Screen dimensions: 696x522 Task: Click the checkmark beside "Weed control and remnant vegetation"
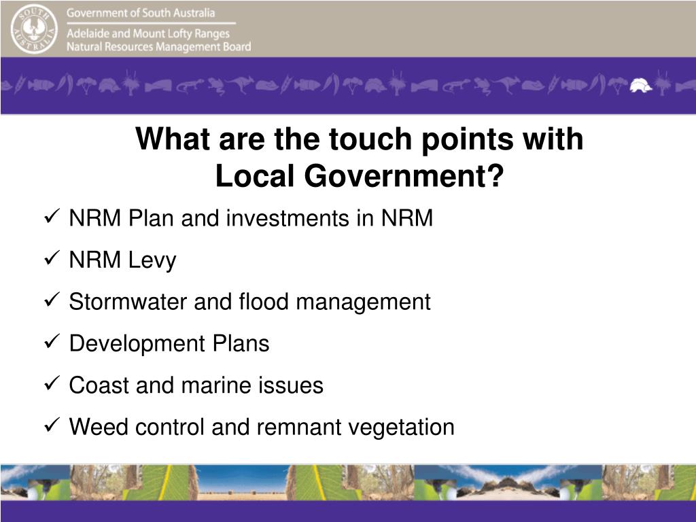pos(52,425)
